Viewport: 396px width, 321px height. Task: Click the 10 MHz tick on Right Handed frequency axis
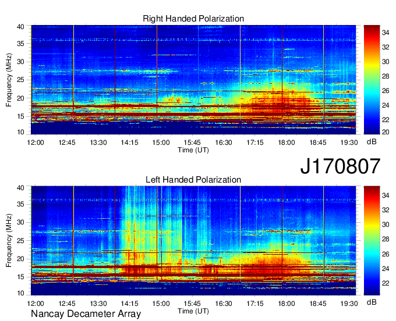tap(20, 132)
